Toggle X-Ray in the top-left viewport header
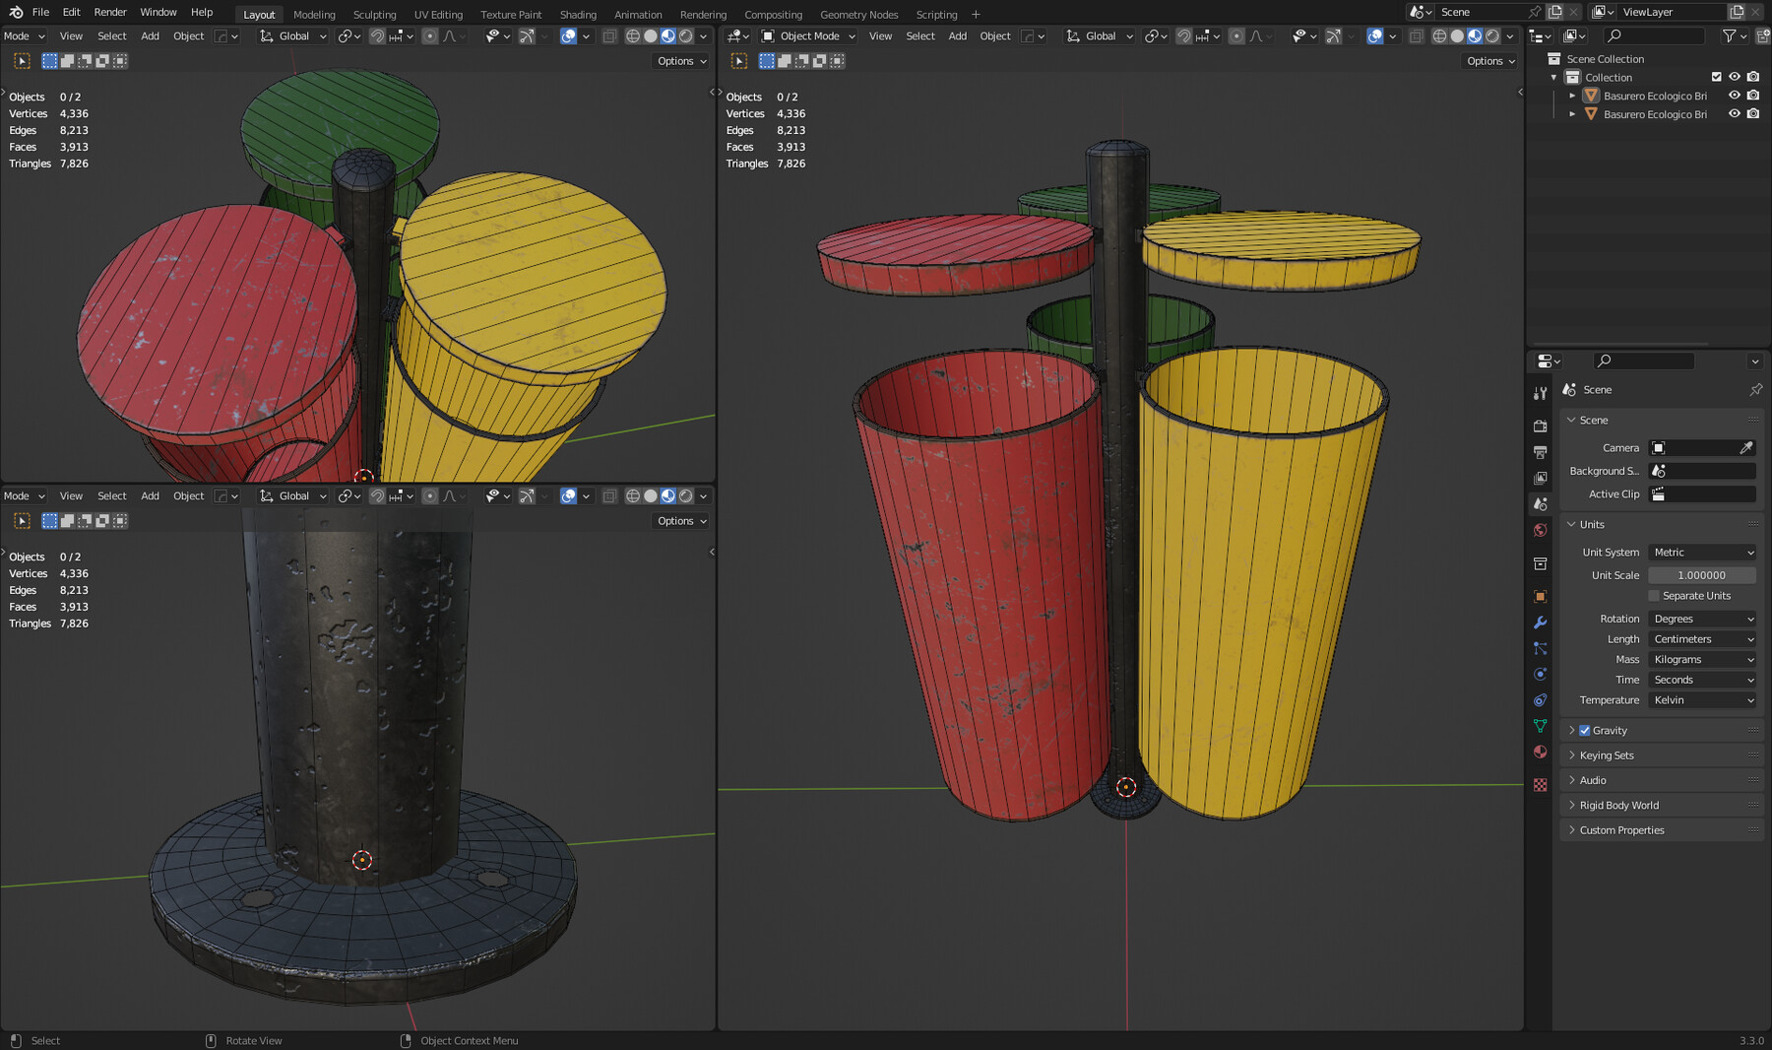The width and height of the screenshot is (1772, 1050). (x=611, y=35)
